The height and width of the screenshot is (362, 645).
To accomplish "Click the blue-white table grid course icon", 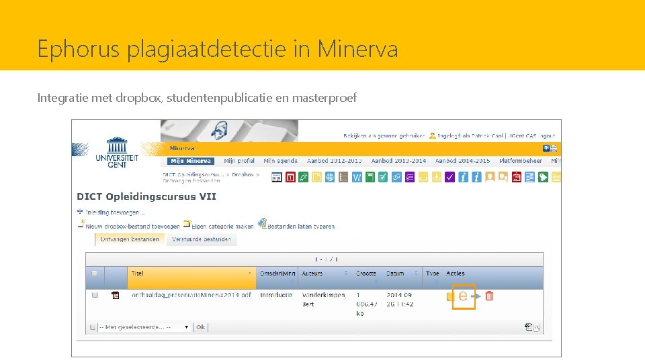I will (x=277, y=177).
